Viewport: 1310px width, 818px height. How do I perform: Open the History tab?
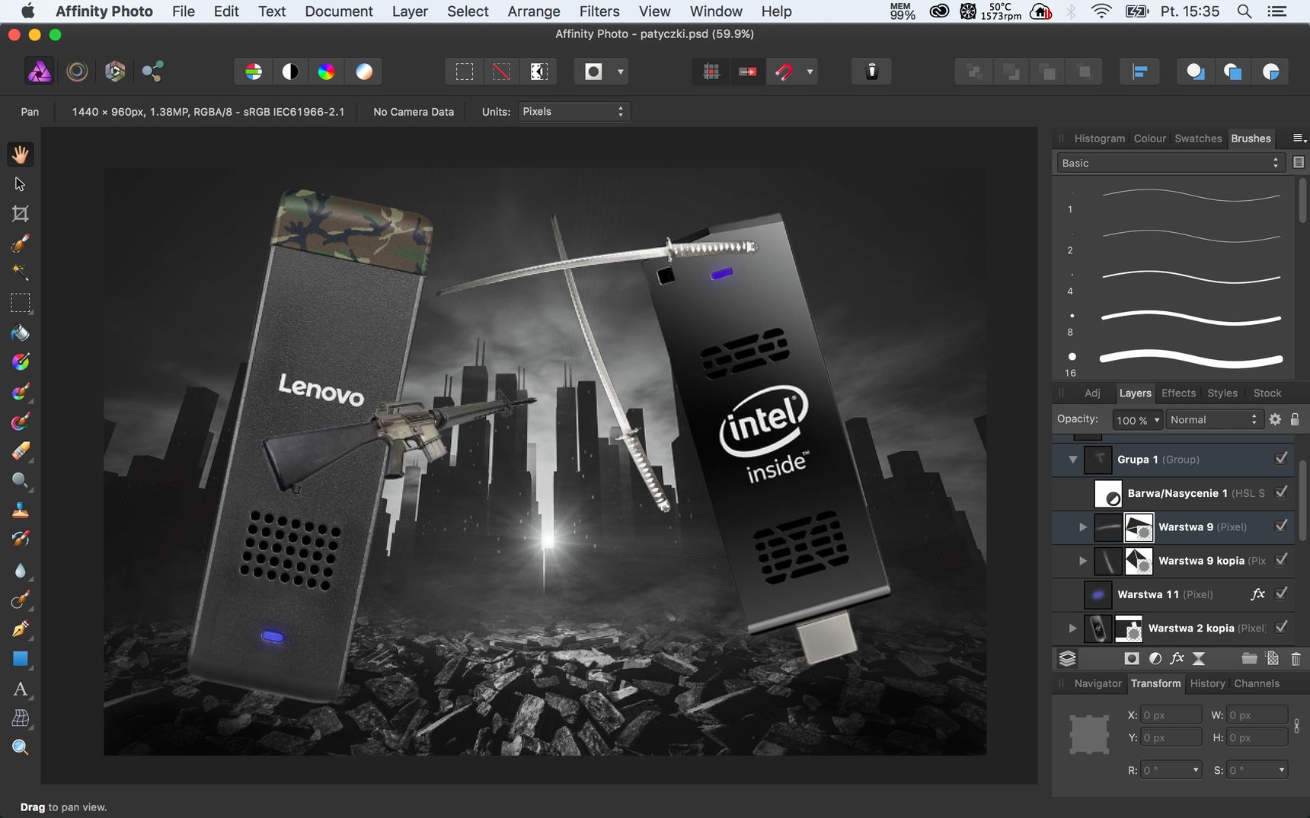1207,683
